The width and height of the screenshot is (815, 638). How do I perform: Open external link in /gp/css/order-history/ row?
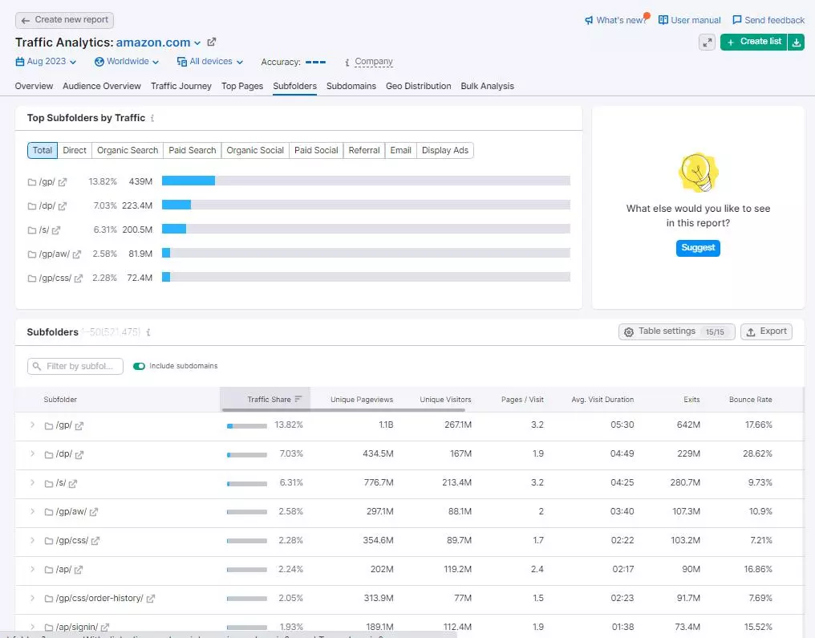click(150, 599)
